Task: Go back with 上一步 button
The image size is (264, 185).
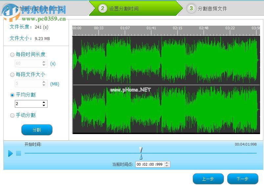Action: (208, 179)
